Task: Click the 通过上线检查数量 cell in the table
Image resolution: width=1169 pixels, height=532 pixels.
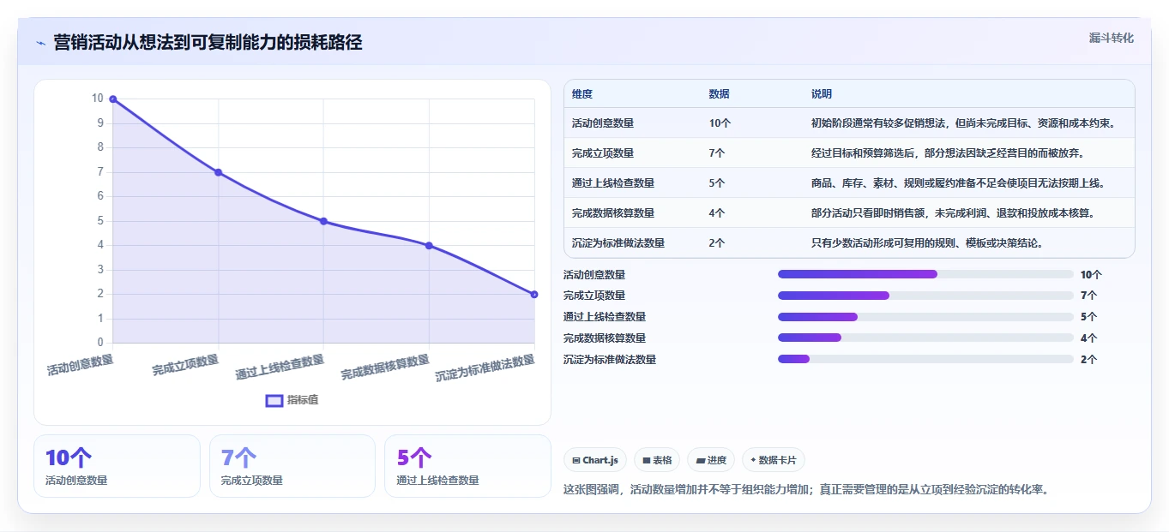Action: (613, 183)
